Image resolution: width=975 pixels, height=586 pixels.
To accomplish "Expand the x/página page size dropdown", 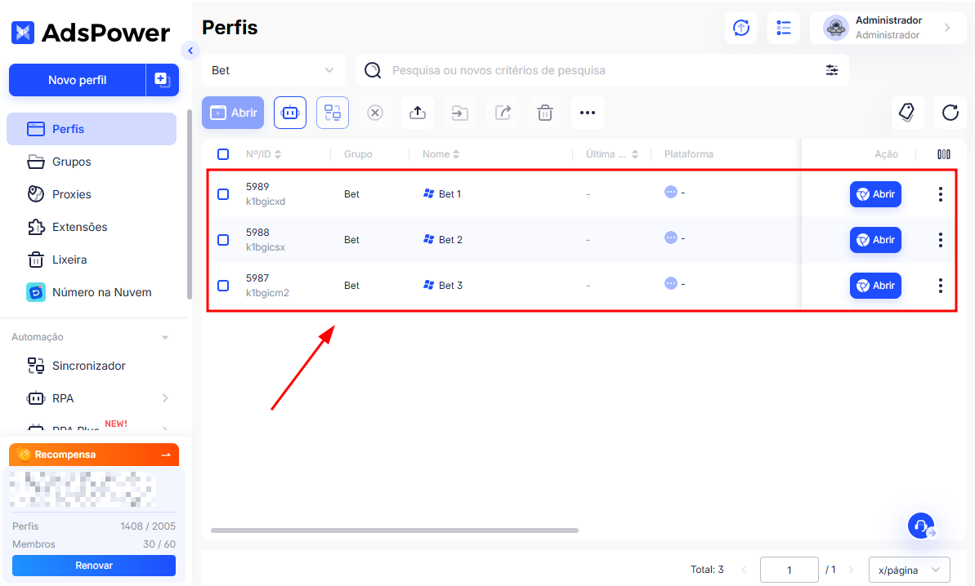I will tap(908, 569).
